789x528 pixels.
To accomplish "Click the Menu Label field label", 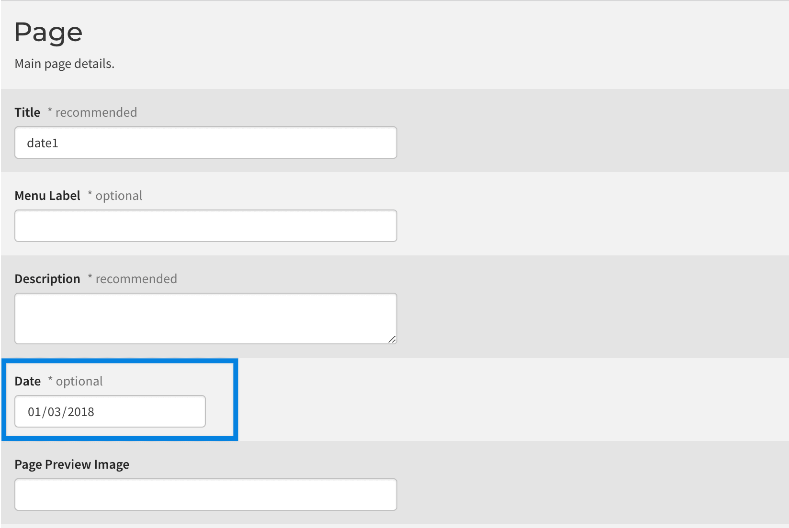I will [x=47, y=196].
